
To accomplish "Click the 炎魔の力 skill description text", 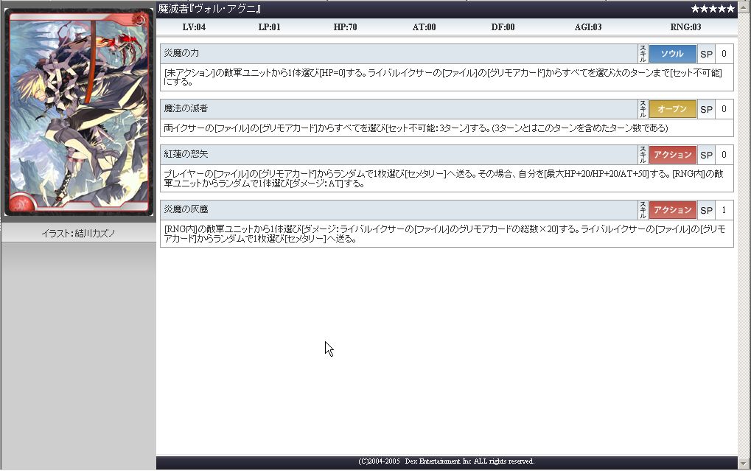I will pyautogui.click(x=443, y=77).
